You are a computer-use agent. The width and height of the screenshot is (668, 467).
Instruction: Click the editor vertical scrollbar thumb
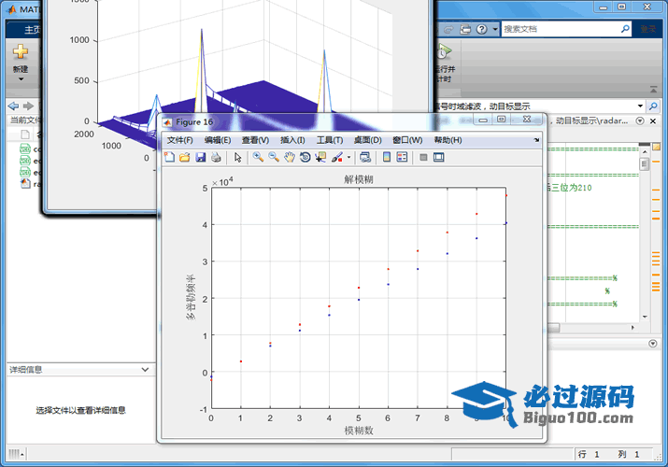(x=644, y=163)
